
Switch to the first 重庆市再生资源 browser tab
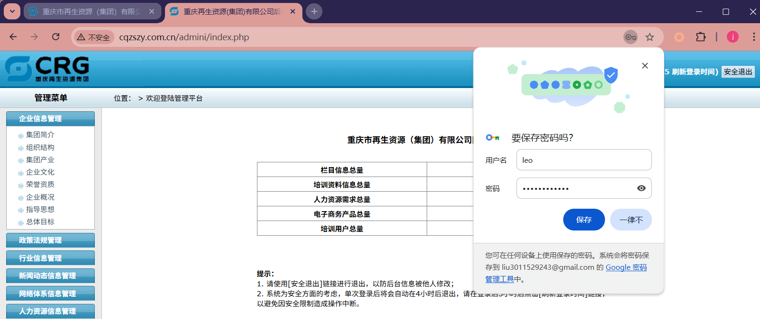click(x=91, y=11)
